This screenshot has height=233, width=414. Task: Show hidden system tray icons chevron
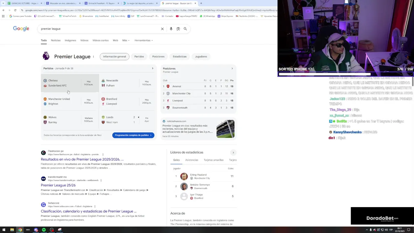pos(367,230)
